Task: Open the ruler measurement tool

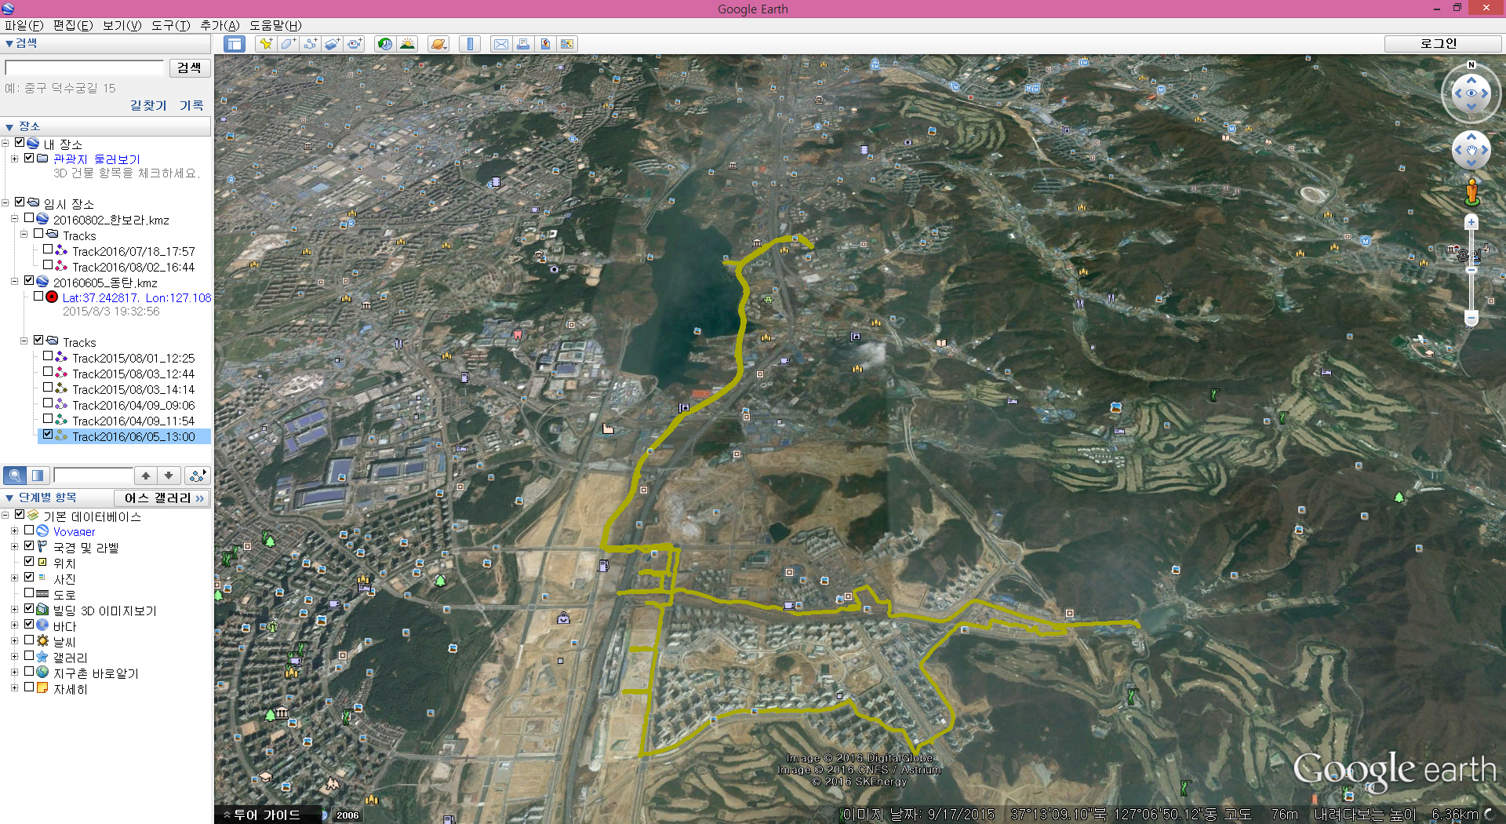Action: point(470,44)
